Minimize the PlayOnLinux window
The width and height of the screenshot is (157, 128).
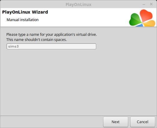[x=144, y=5]
